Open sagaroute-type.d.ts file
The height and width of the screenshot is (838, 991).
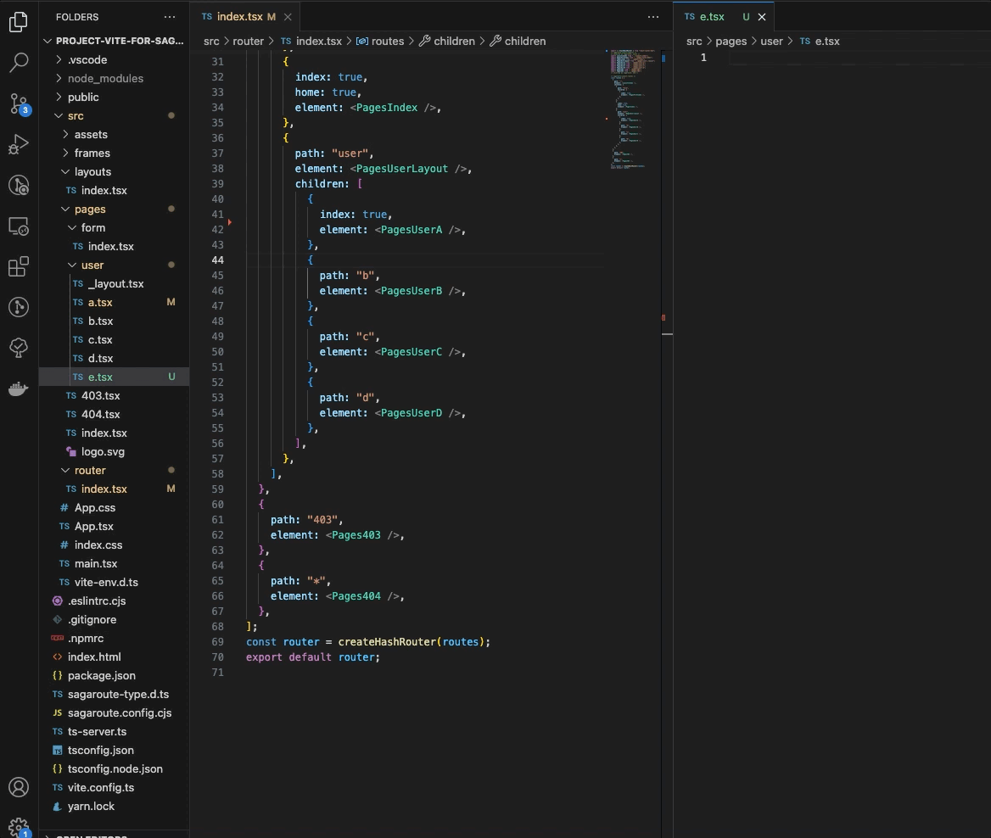[114, 694]
